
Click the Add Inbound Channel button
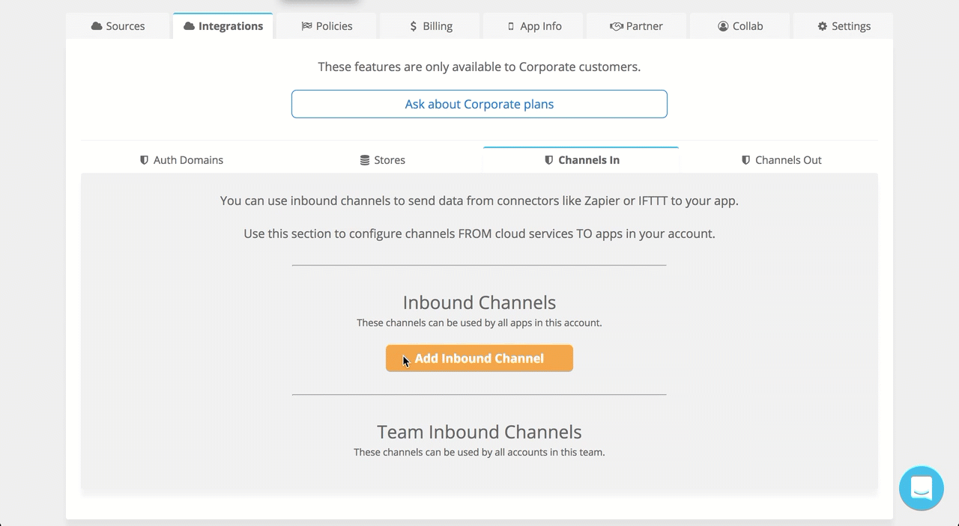point(479,358)
